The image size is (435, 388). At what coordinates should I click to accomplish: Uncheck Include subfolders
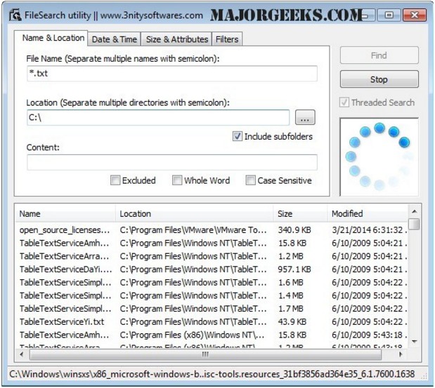(x=238, y=136)
